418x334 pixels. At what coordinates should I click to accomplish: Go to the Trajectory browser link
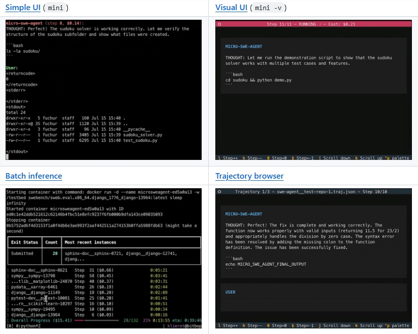[x=249, y=176]
